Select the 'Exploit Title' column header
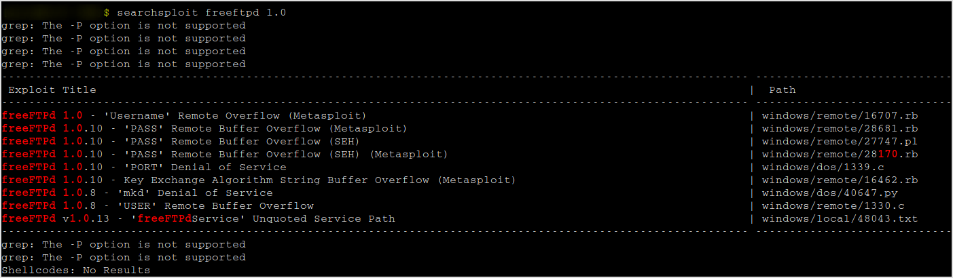The height and width of the screenshot is (278, 953). pyautogui.click(x=52, y=90)
